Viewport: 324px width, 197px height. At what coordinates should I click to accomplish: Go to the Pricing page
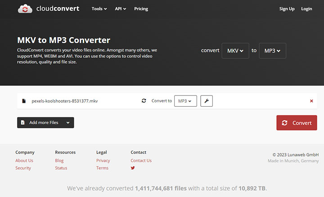[x=141, y=9]
